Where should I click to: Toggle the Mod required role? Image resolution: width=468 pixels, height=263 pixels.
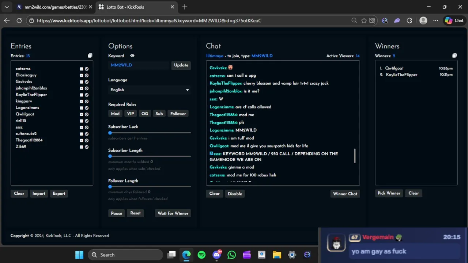click(115, 114)
